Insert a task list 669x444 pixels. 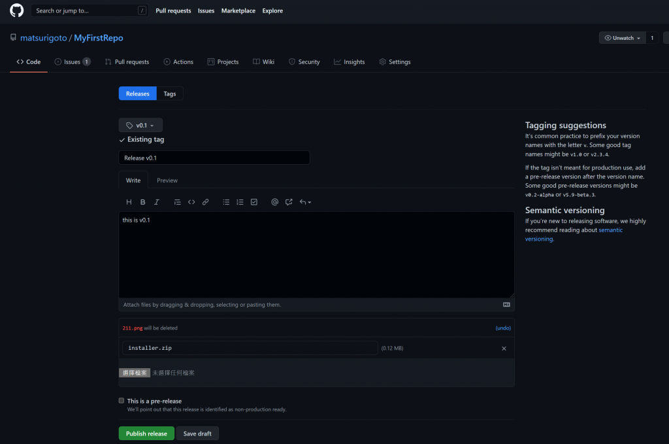tap(254, 202)
